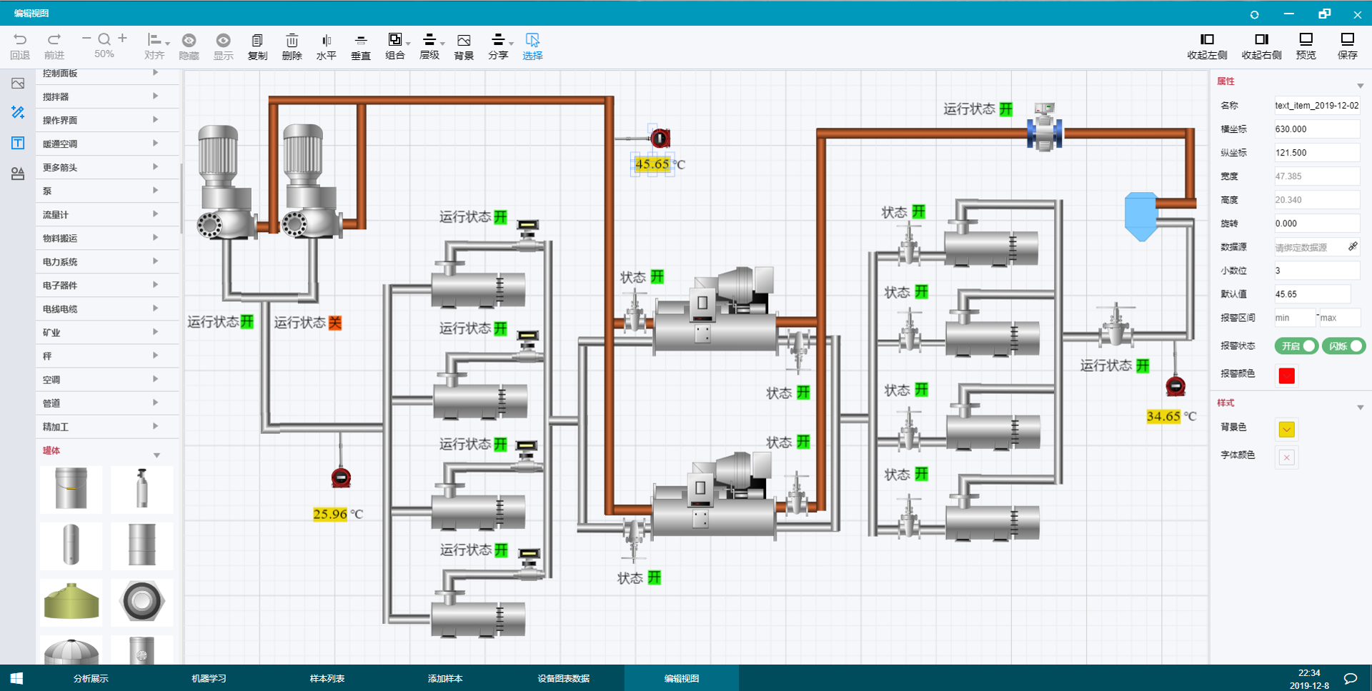The width and height of the screenshot is (1372, 691).
Task: Expand the 泵 component category
Action: pos(100,191)
